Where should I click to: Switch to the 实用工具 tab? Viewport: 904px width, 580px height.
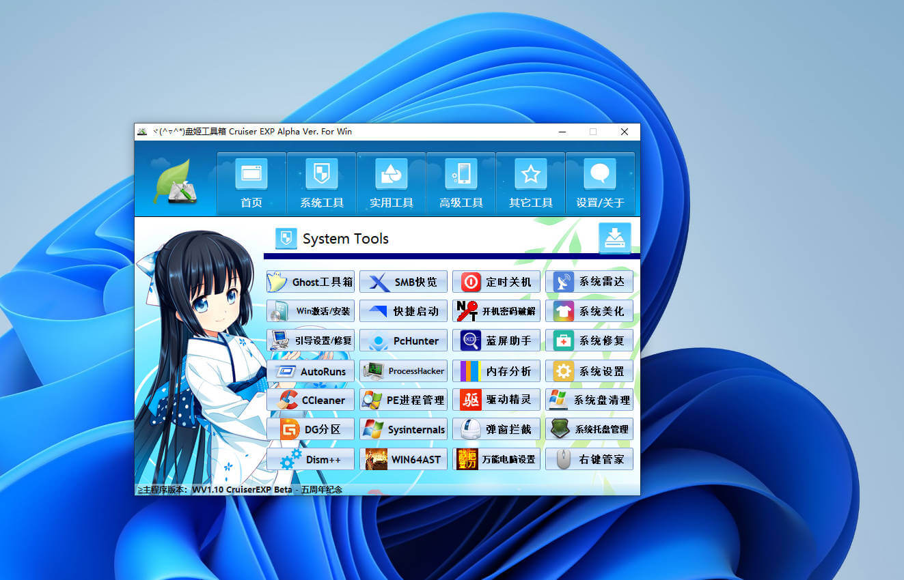(391, 182)
